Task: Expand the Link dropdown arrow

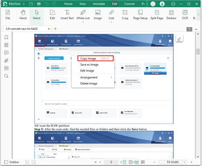Action: [x=111, y=22]
